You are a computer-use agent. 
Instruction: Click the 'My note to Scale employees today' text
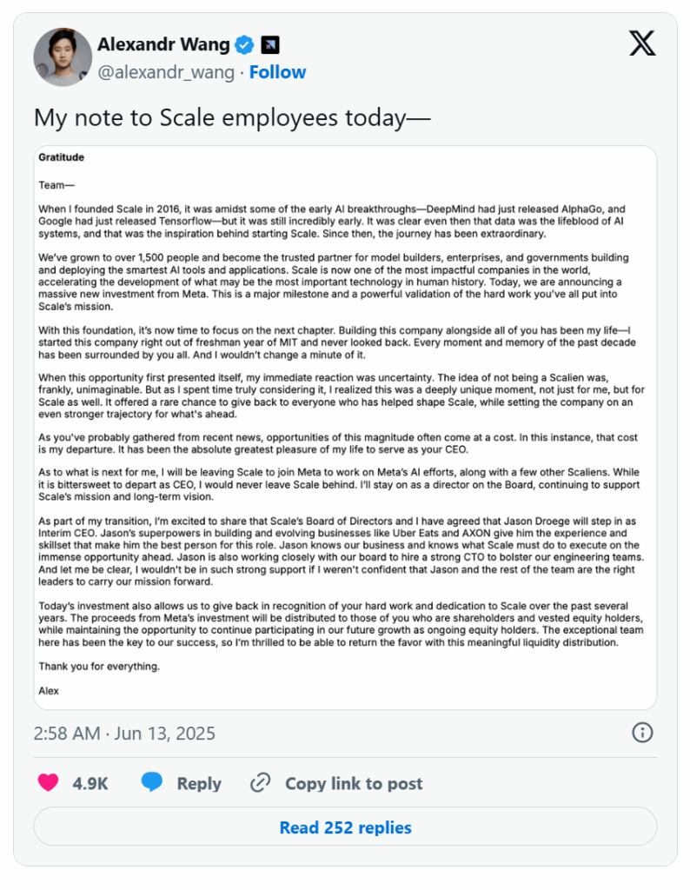232,118
